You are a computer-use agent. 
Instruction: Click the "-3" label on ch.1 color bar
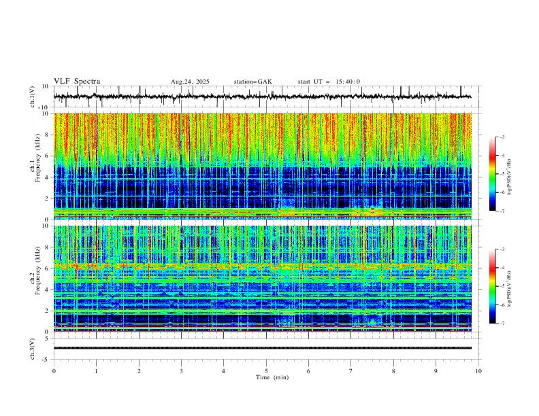click(x=502, y=137)
